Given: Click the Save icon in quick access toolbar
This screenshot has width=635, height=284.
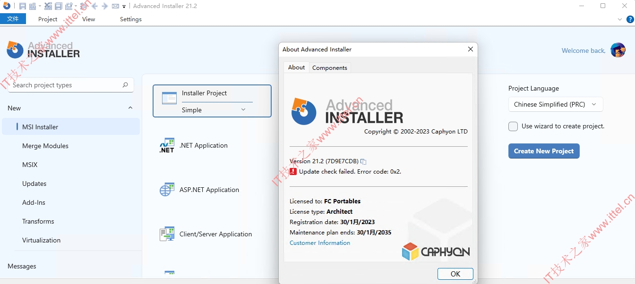Looking at the screenshot, I should (23, 6).
